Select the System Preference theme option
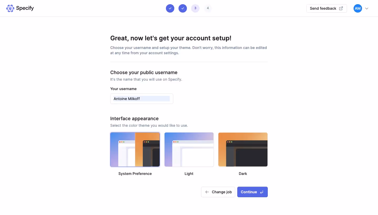Screen dimensions: 378x215 pyautogui.click(x=135, y=150)
